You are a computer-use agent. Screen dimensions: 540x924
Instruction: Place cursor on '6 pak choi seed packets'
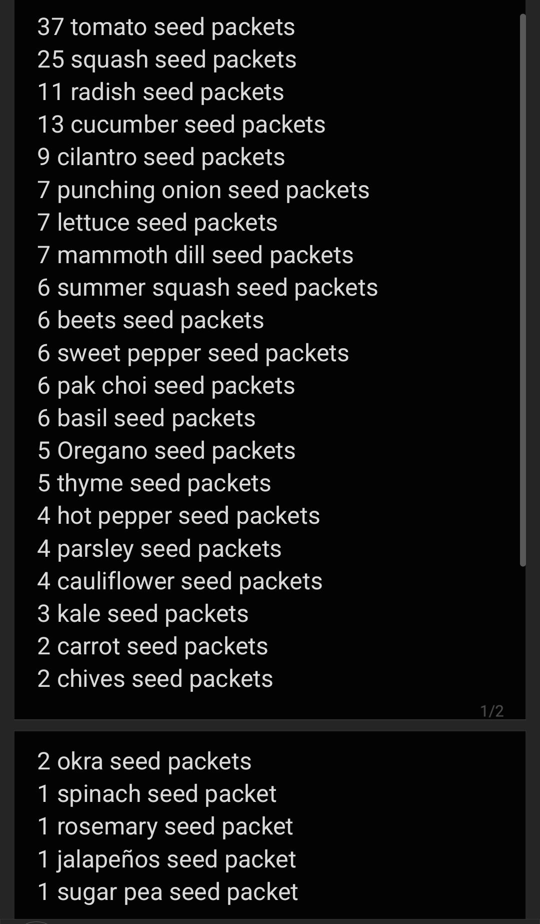point(166,386)
